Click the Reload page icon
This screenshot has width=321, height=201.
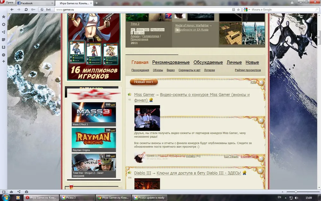(x=26, y=10)
